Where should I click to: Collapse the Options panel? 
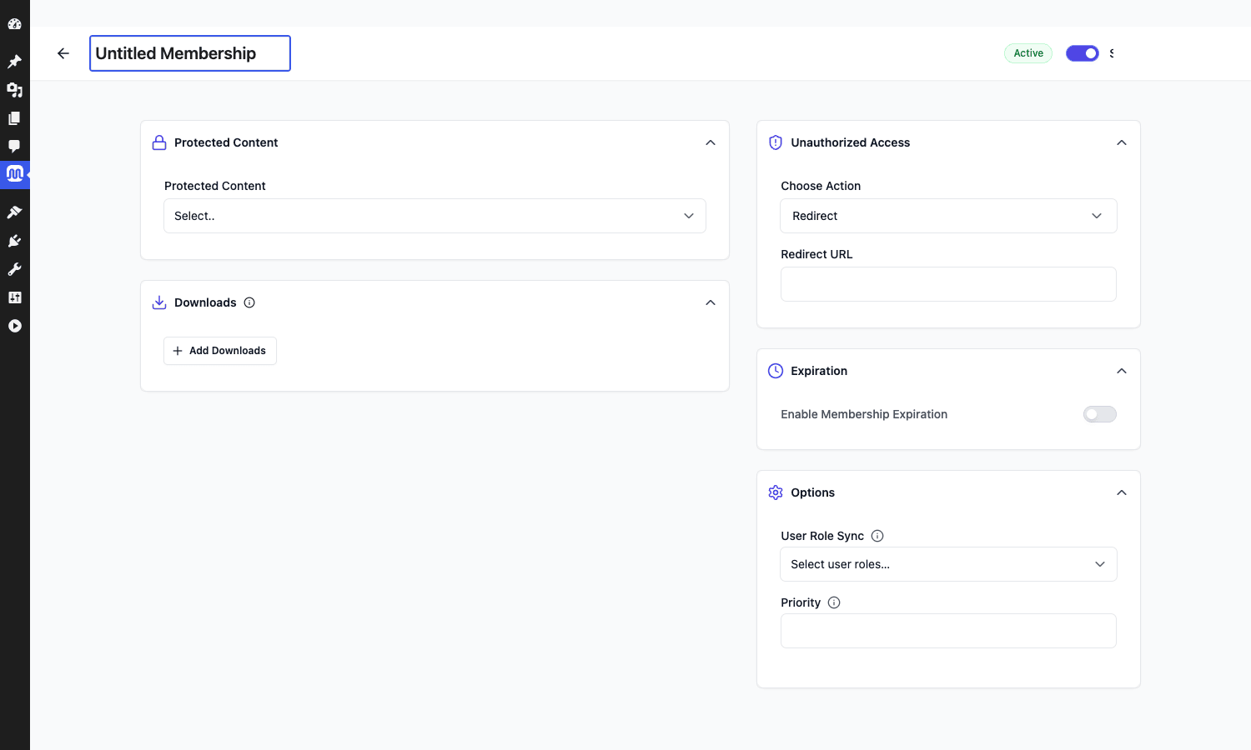[x=1122, y=492]
